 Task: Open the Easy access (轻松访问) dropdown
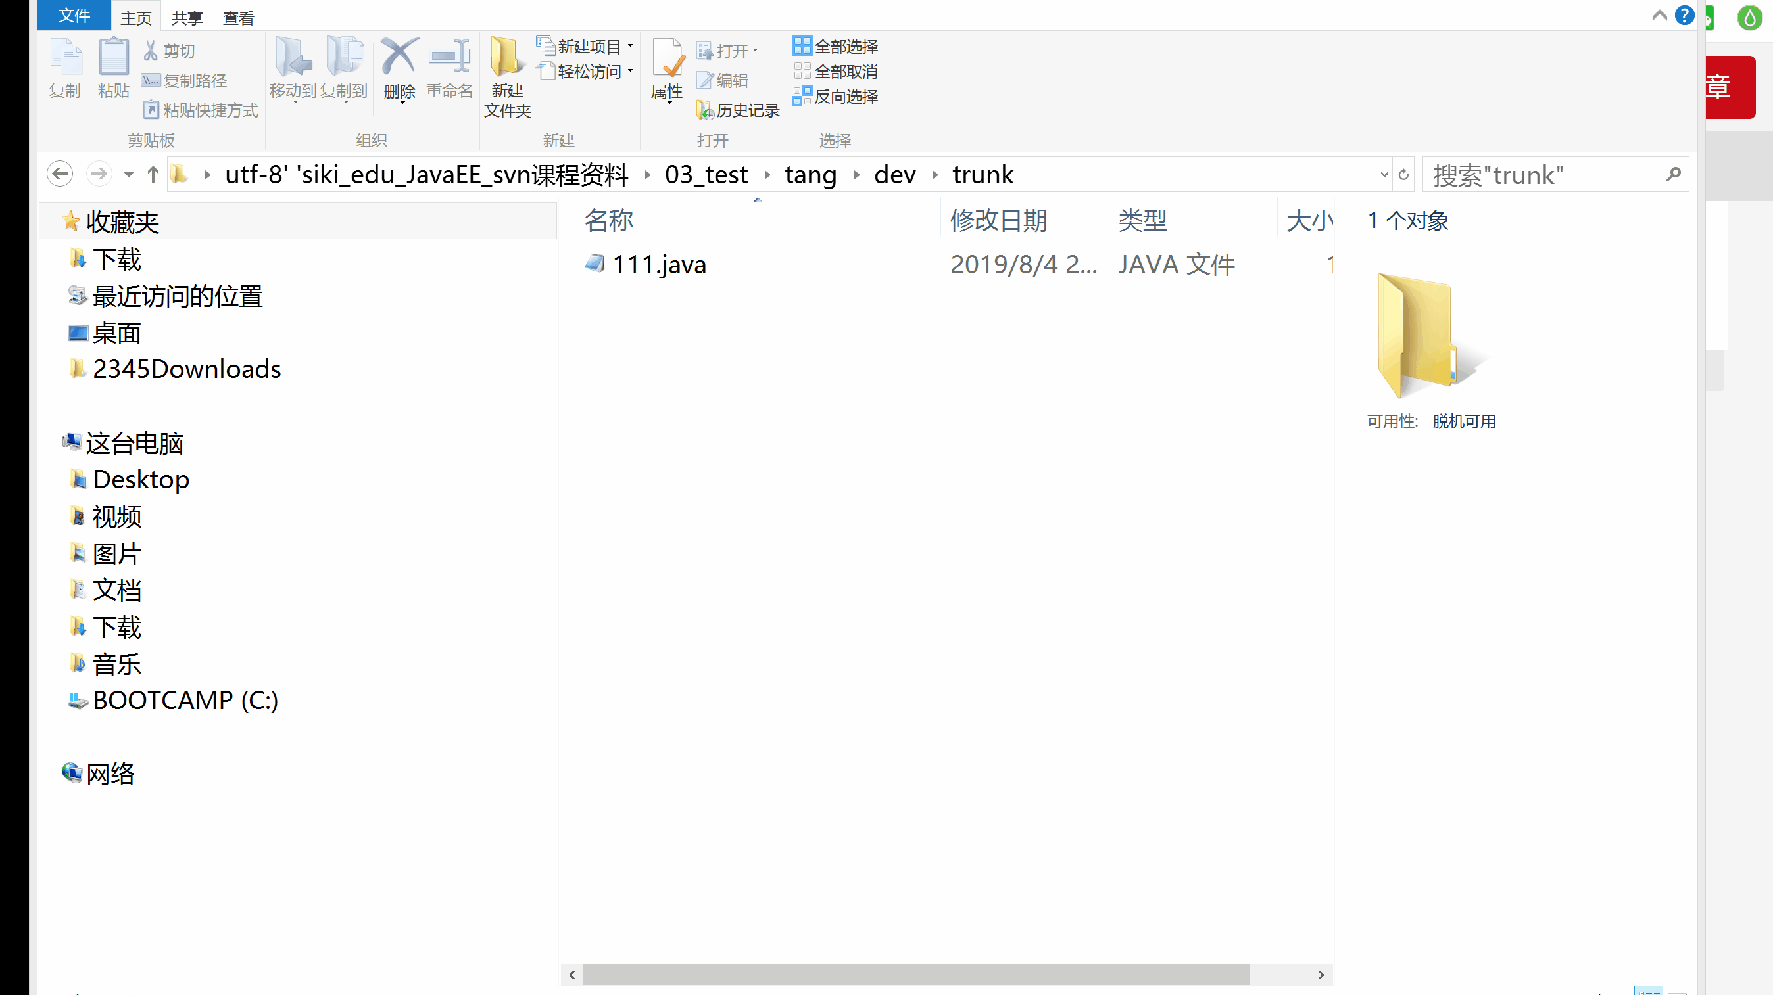pyautogui.click(x=586, y=71)
